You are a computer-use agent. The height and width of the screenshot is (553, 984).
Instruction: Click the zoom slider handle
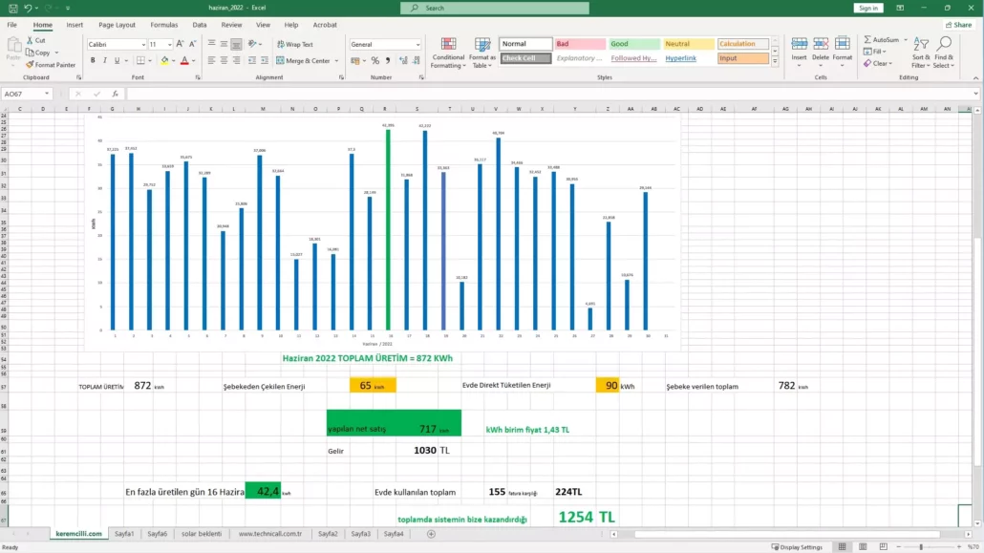point(921,547)
